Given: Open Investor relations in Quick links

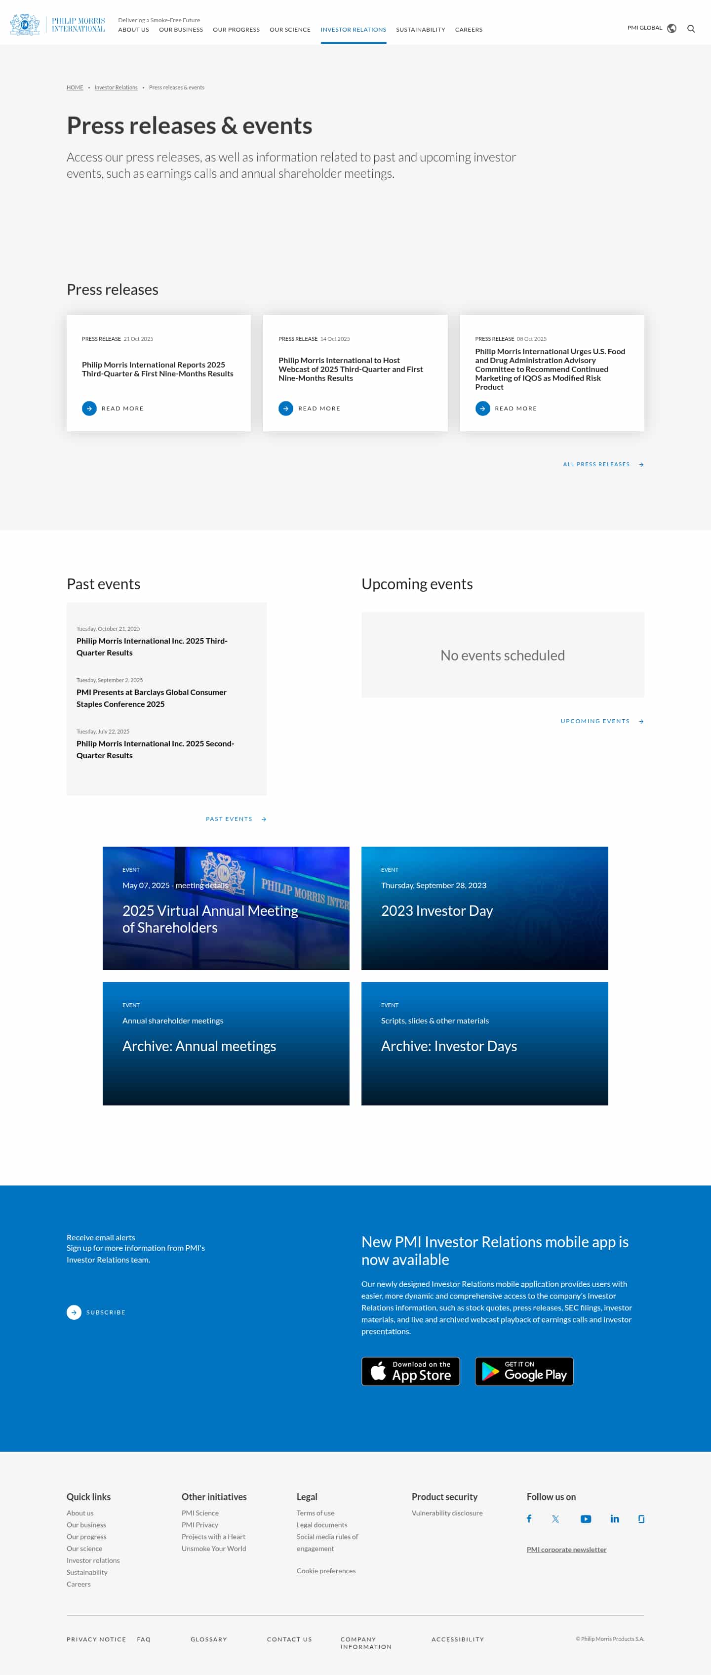Looking at the screenshot, I should [93, 1560].
